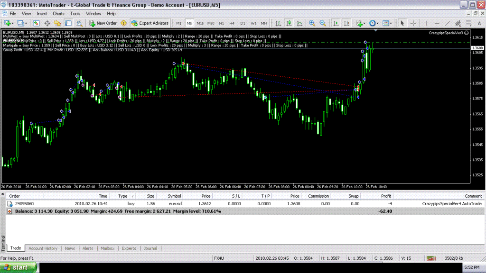The height and width of the screenshot is (273, 486).
Task: Select the D1 timeframe
Action: click(x=243, y=23)
